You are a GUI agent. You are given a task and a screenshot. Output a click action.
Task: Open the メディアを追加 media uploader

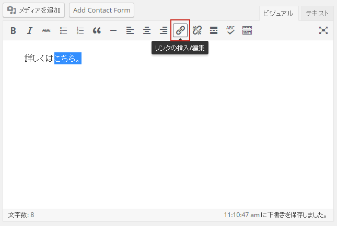click(34, 10)
